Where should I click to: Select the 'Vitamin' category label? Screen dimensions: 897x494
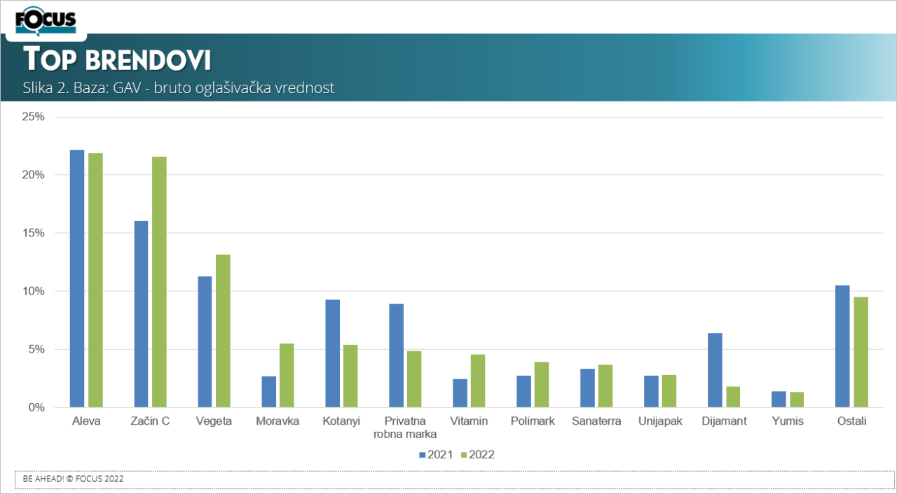click(469, 421)
